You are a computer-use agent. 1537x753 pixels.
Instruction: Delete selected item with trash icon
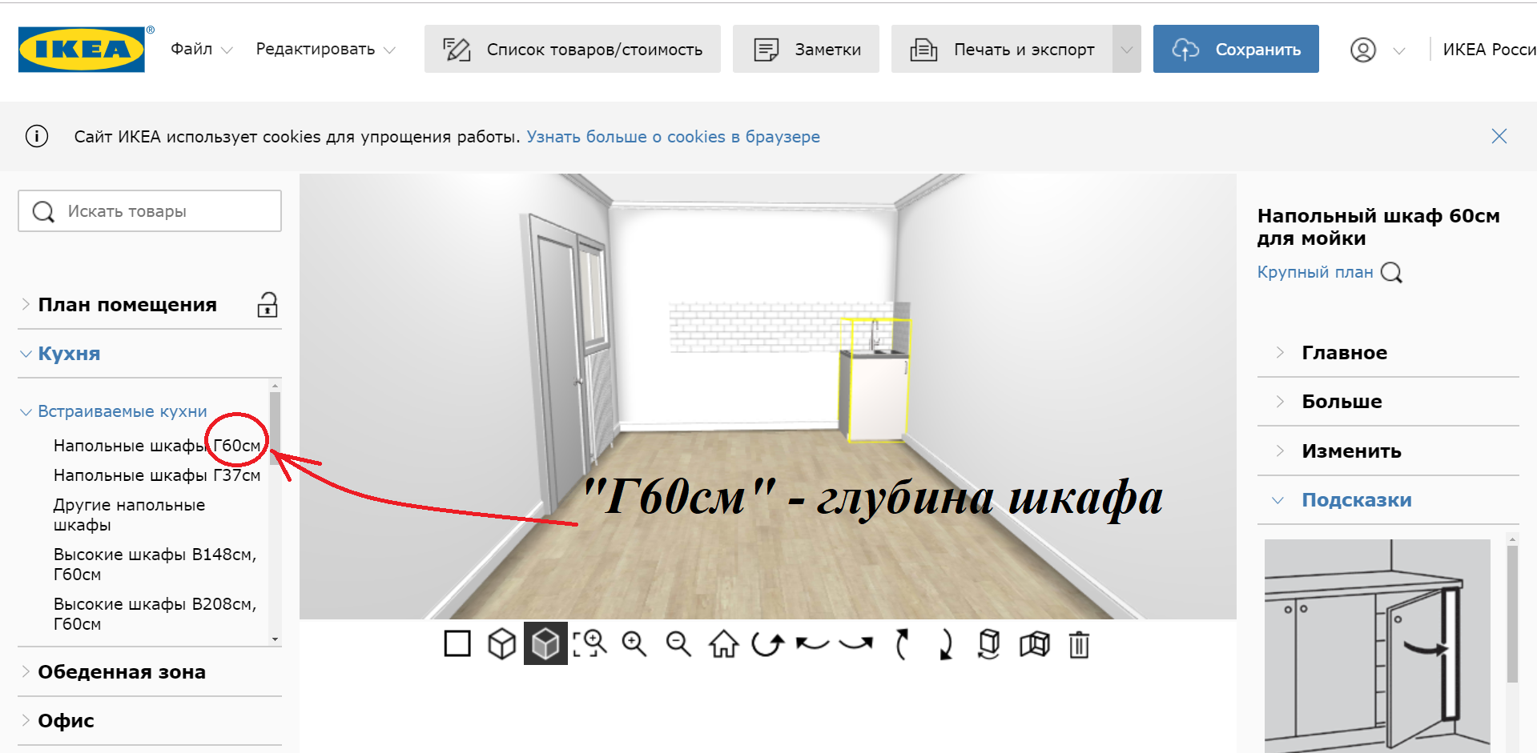pyautogui.click(x=1079, y=643)
